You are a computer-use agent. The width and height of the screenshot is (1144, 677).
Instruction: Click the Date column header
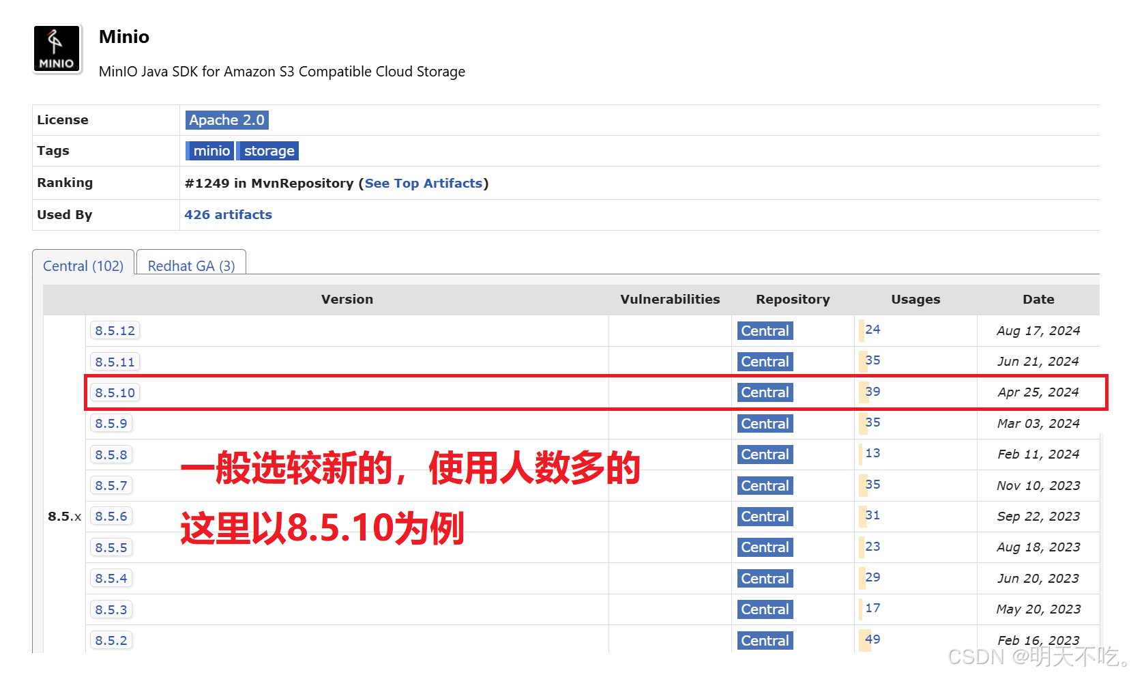coord(1038,299)
